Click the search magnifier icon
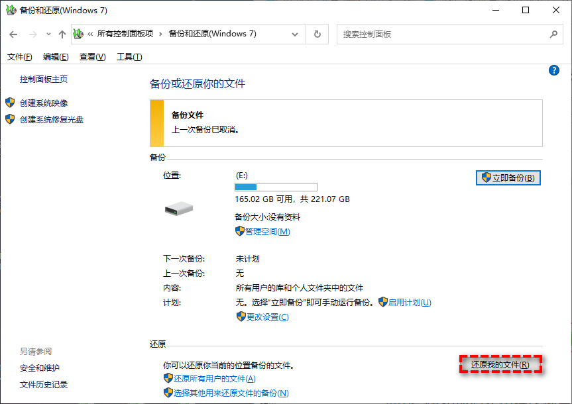Screen dimensions: 572x404 pyautogui.click(x=553, y=34)
